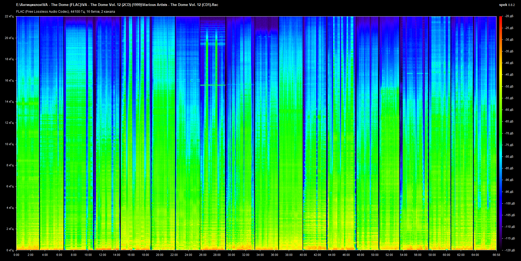The image size is (521, 261).
Task: Select the 66:58 end time marker
Action: (496, 255)
